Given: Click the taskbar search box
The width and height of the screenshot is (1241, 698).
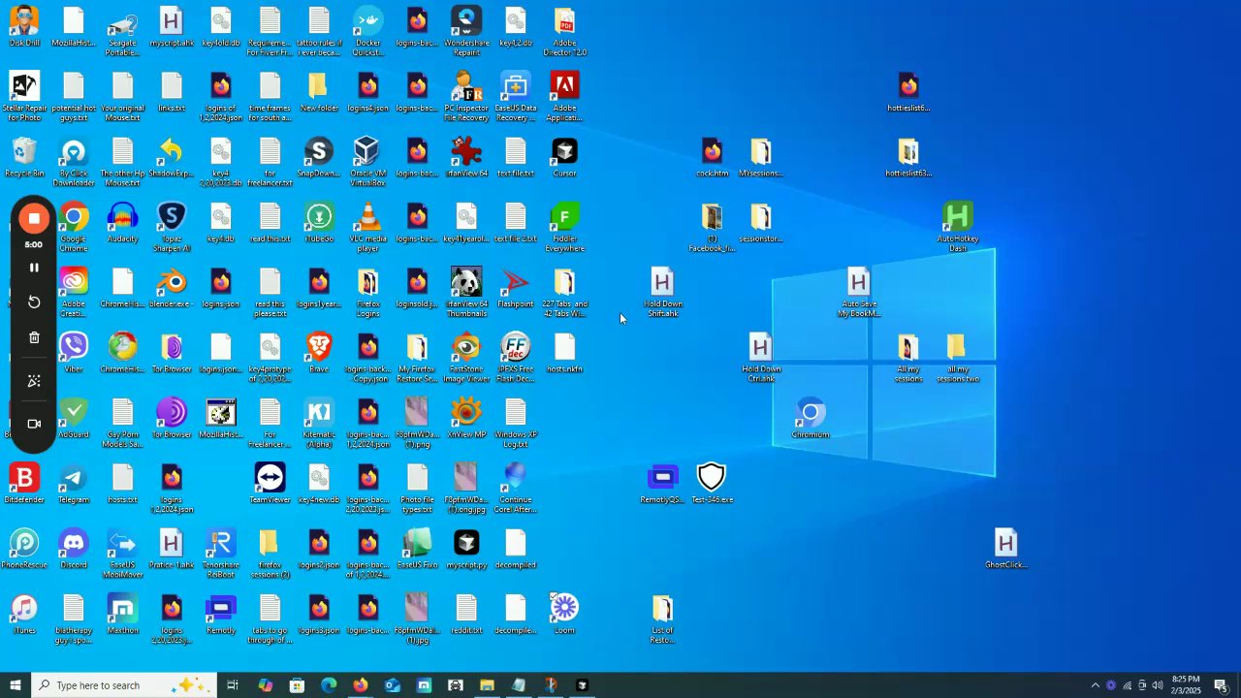Looking at the screenshot, I should [124, 685].
